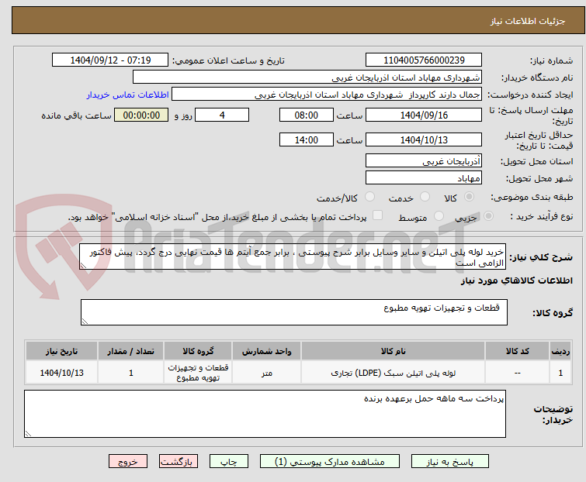Select the 'کالا/خدمت' radio button

click(x=369, y=197)
